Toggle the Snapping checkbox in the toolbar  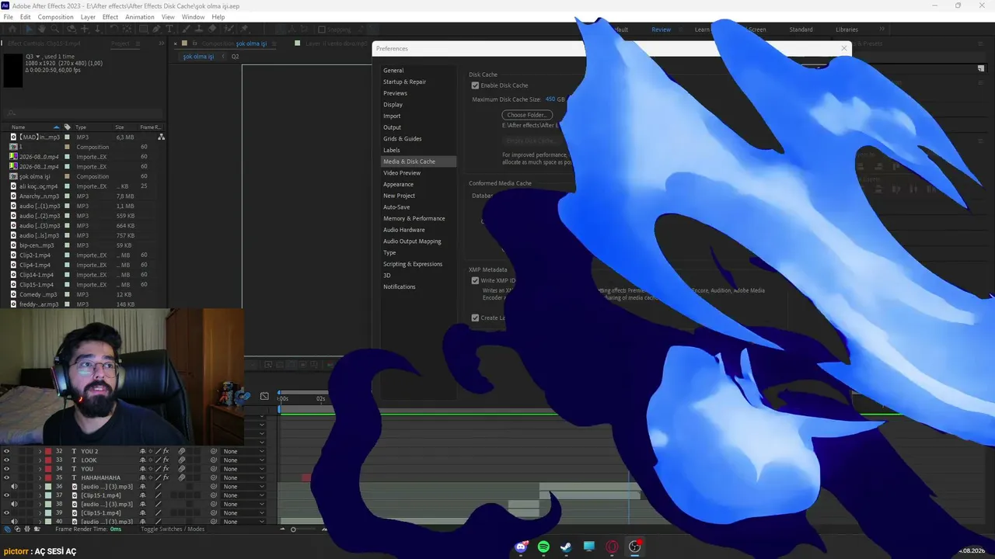(x=322, y=30)
